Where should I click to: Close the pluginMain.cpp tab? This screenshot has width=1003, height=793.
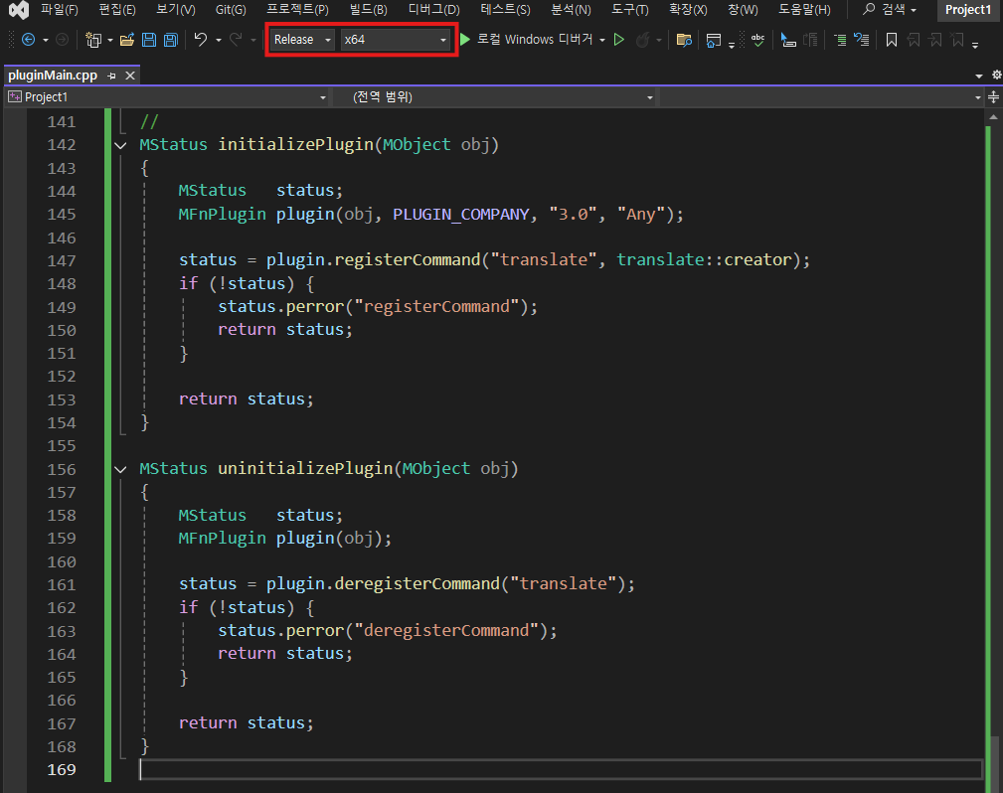(x=130, y=76)
